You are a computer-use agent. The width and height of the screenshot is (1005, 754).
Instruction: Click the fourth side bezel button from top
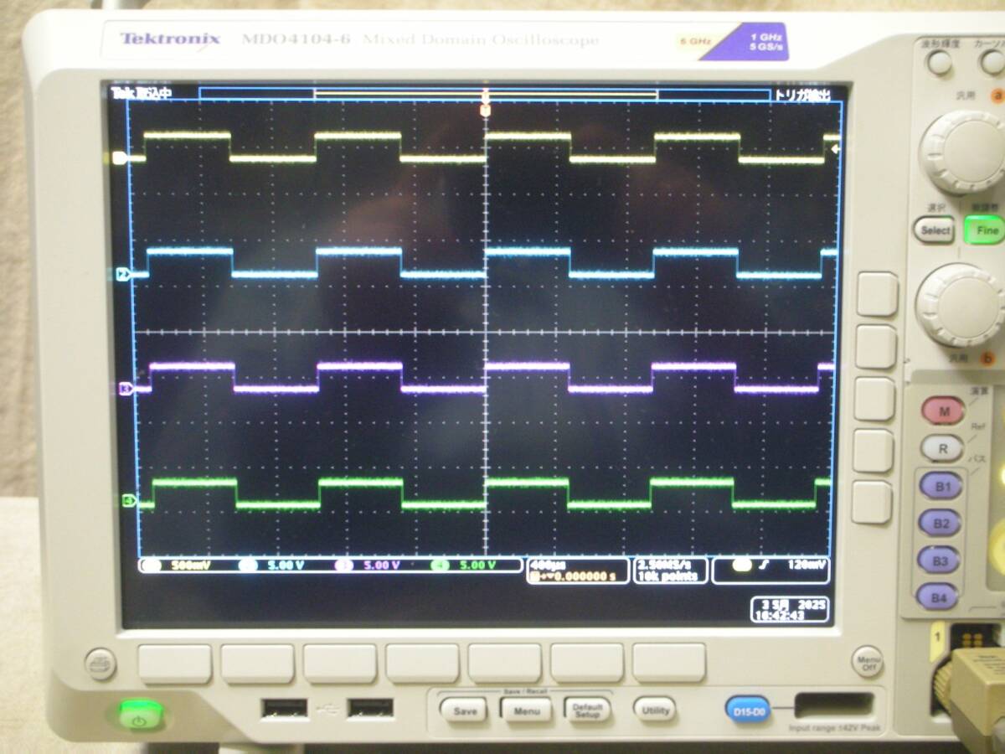click(874, 451)
